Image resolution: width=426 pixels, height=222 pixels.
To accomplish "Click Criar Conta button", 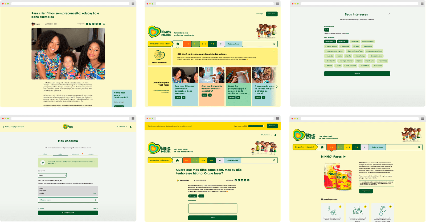I will pos(272,14).
